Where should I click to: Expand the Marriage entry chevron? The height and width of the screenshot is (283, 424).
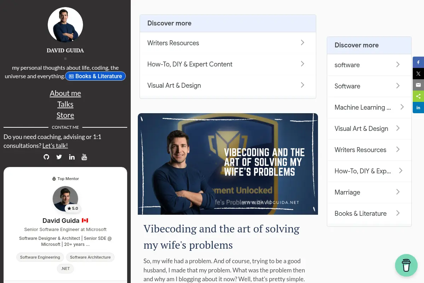398,192
